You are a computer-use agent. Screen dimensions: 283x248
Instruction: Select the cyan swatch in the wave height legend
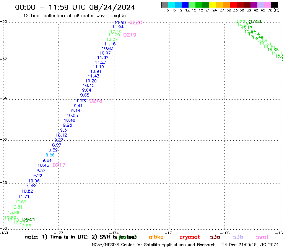point(172,5)
